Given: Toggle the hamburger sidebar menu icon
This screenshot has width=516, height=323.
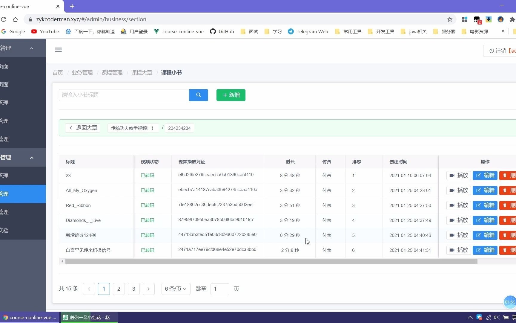Looking at the screenshot, I should tap(58, 50).
